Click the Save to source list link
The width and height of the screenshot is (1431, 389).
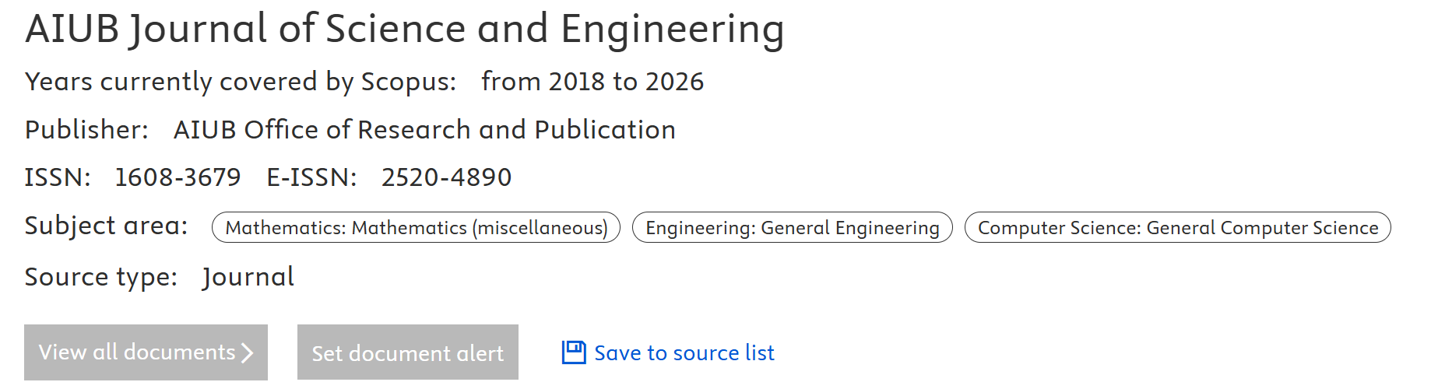coord(684,353)
